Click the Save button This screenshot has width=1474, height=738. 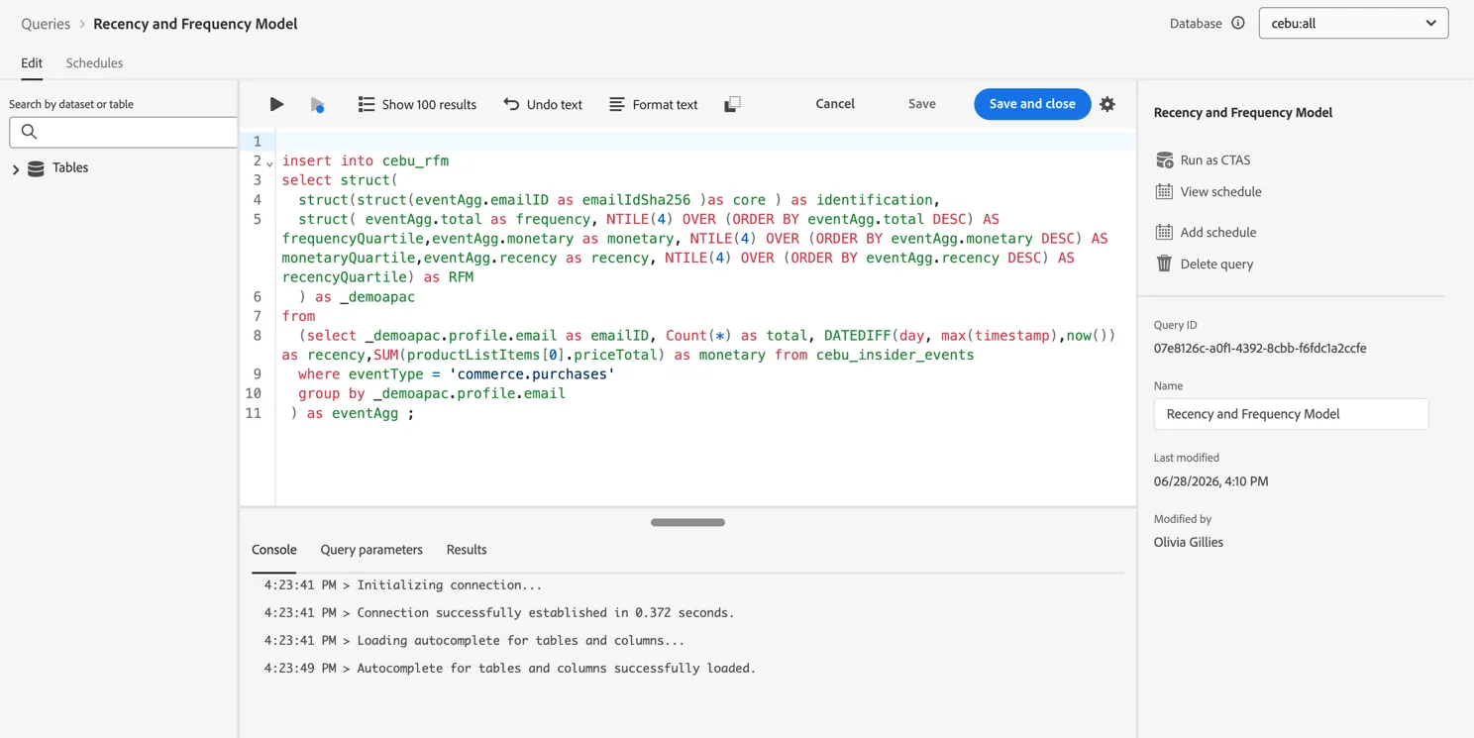tap(922, 104)
